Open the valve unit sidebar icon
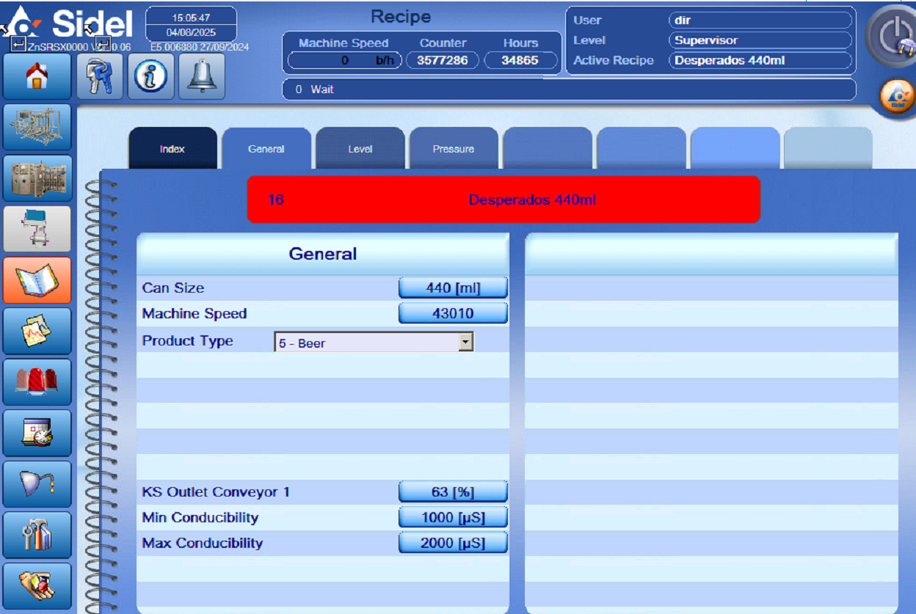 (x=37, y=229)
